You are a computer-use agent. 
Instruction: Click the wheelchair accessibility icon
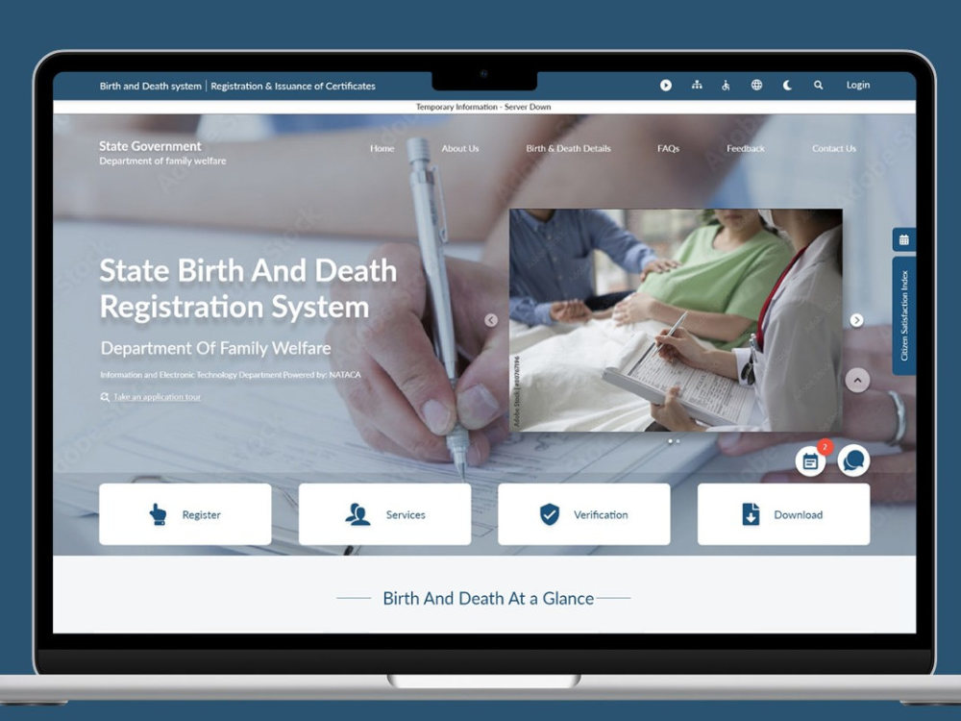(x=726, y=86)
